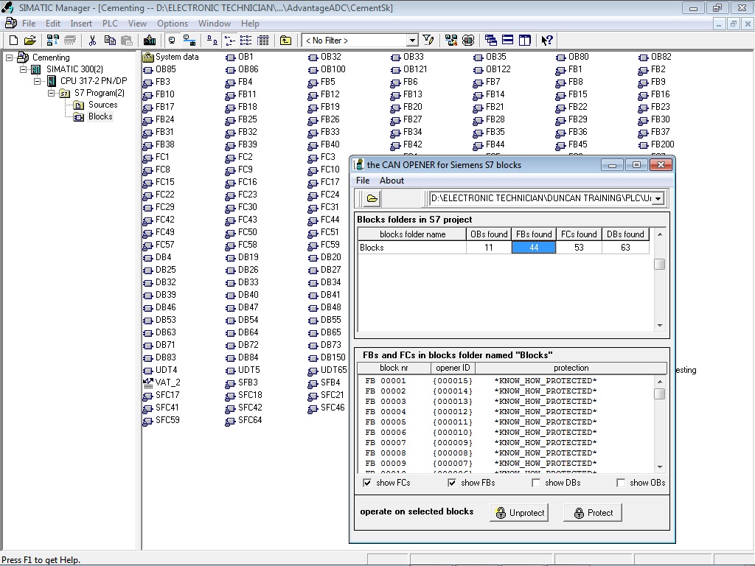755x566 pixels.
Task: Switch to List view icon
Action: 246,41
